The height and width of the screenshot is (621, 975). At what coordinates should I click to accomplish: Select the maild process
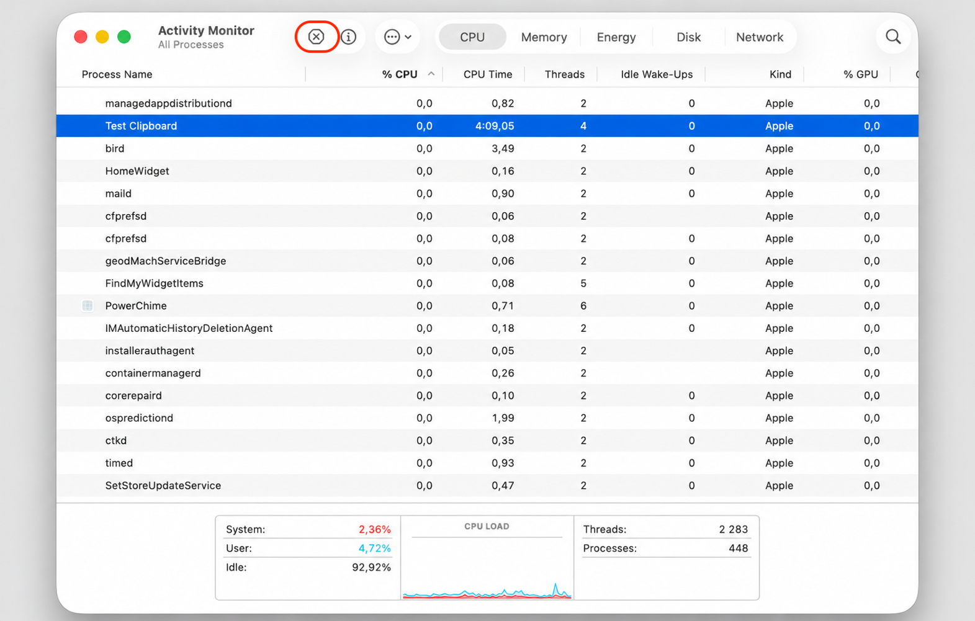tap(487, 194)
